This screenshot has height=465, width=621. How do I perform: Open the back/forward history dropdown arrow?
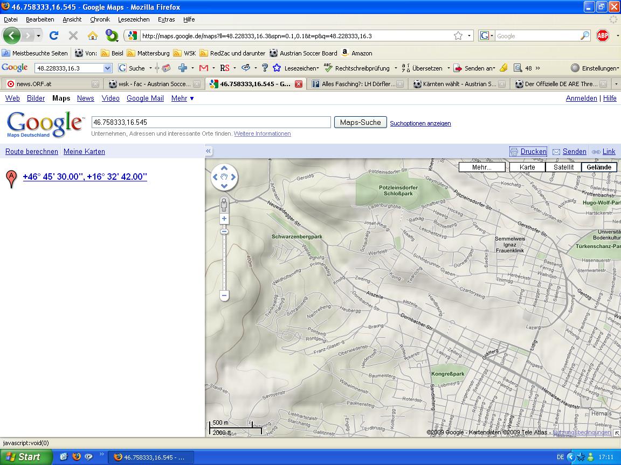pos(38,36)
